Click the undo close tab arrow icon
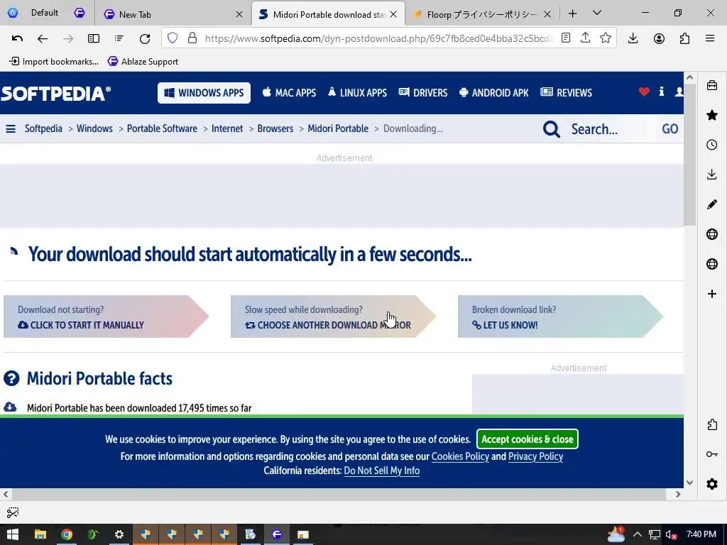The width and height of the screenshot is (727, 545). (x=17, y=38)
